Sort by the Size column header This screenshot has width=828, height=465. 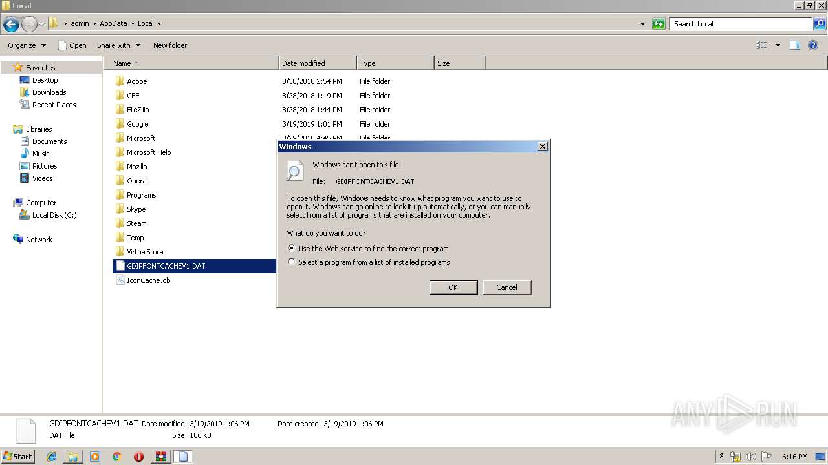(x=460, y=63)
